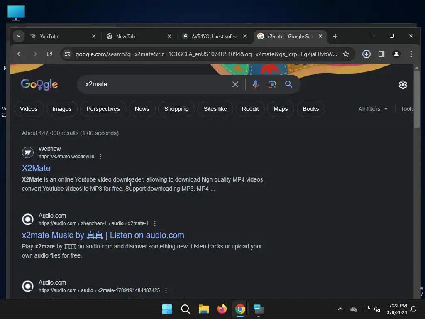This screenshot has height=319, width=425.
Task: Open the notification bell
Action: click(413, 309)
